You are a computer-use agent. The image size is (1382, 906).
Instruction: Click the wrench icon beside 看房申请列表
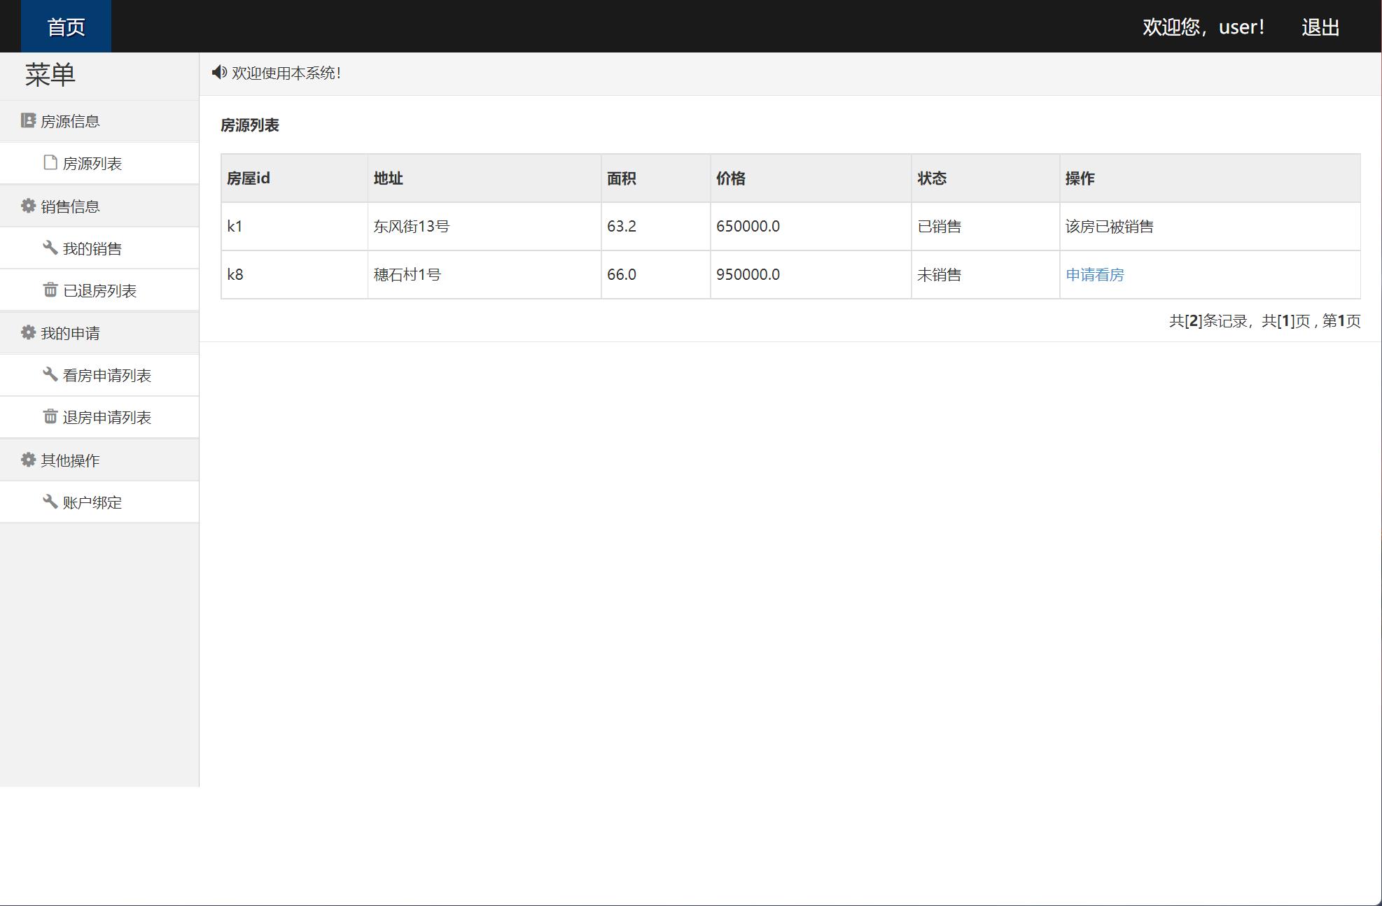[50, 374]
